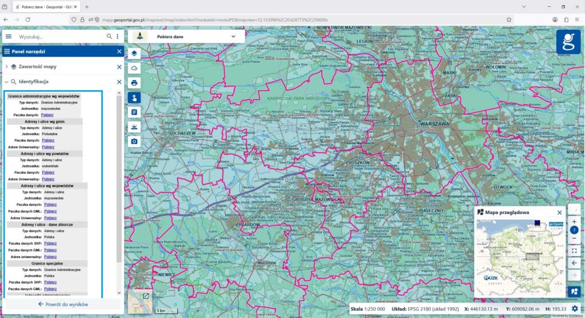Image resolution: width=585 pixels, height=318 pixels.
Task: Download Paczka danych SHP for dane zbiorcze
Action: pos(50,244)
